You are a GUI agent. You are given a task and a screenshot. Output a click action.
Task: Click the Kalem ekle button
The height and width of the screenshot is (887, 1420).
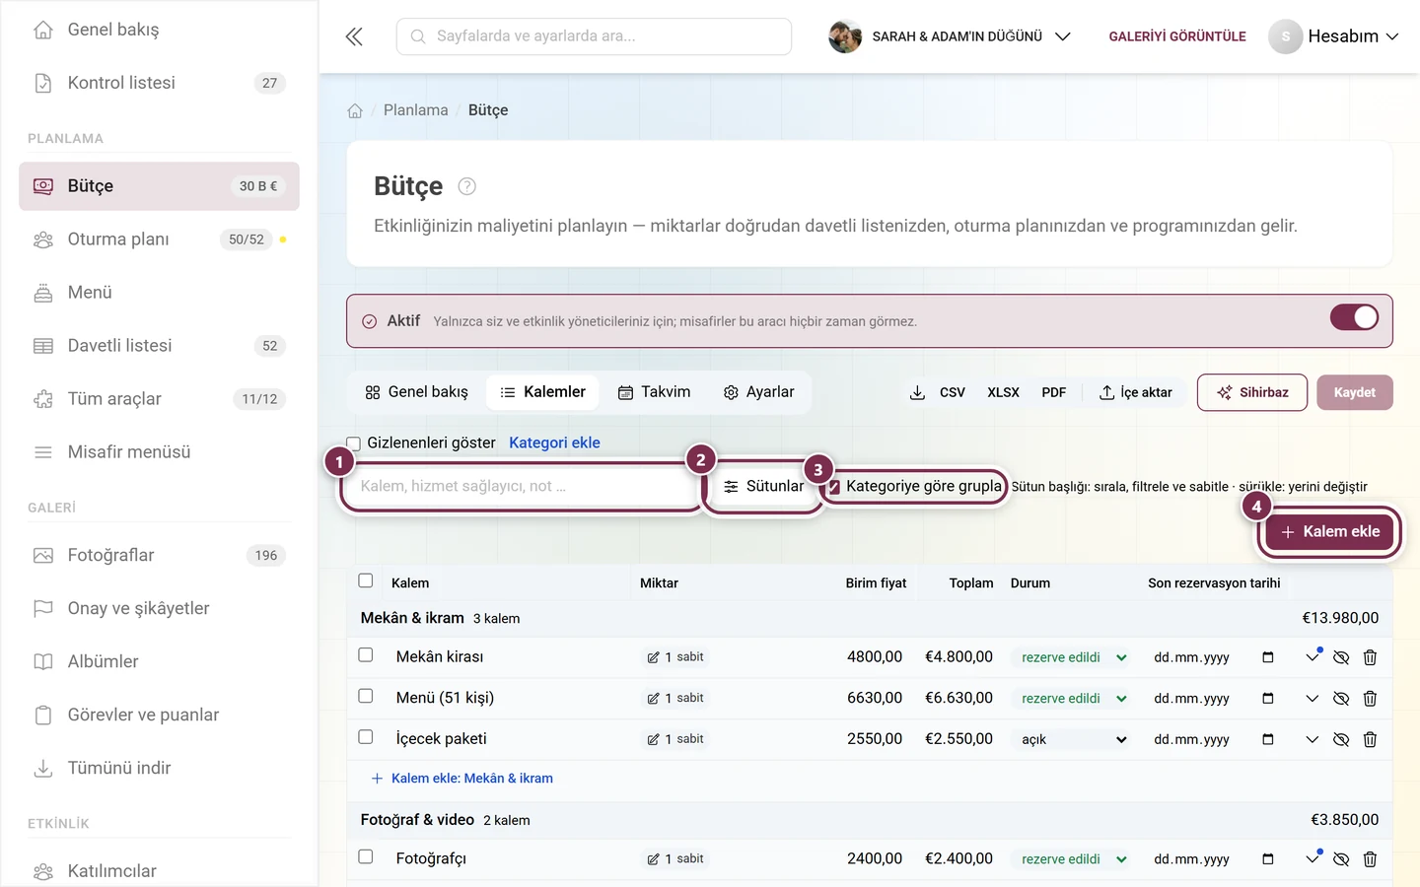coord(1329,532)
